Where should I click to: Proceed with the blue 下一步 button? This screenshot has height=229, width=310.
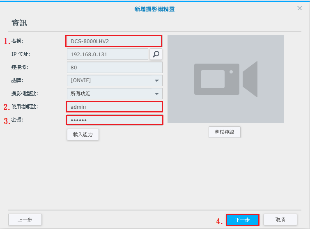(x=242, y=220)
